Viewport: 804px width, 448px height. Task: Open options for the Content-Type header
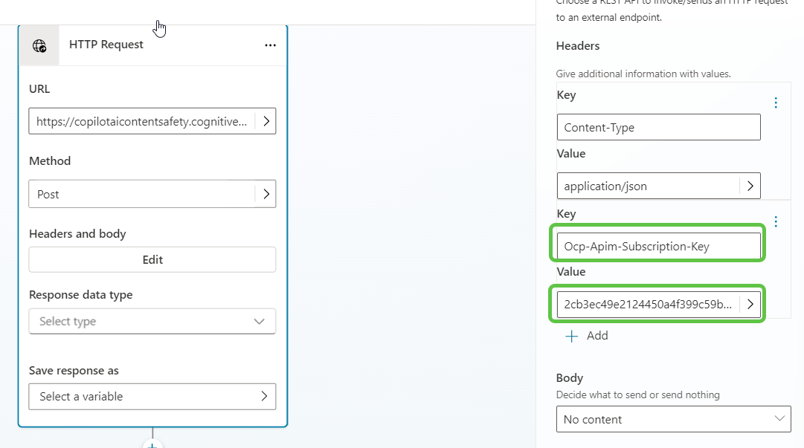[776, 103]
